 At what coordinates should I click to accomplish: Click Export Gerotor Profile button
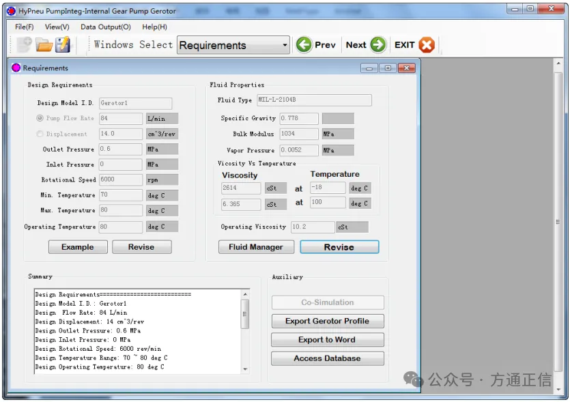(x=327, y=321)
